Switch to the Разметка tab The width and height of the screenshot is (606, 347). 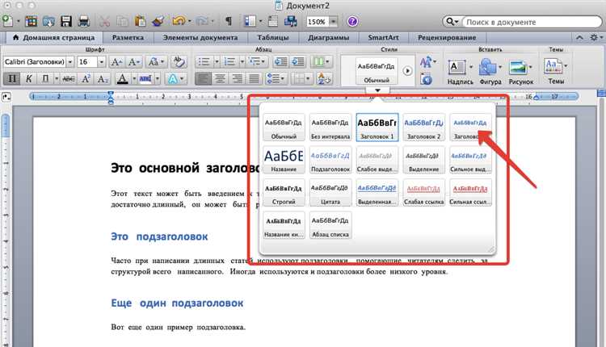pyautogui.click(x=128, y=38)
